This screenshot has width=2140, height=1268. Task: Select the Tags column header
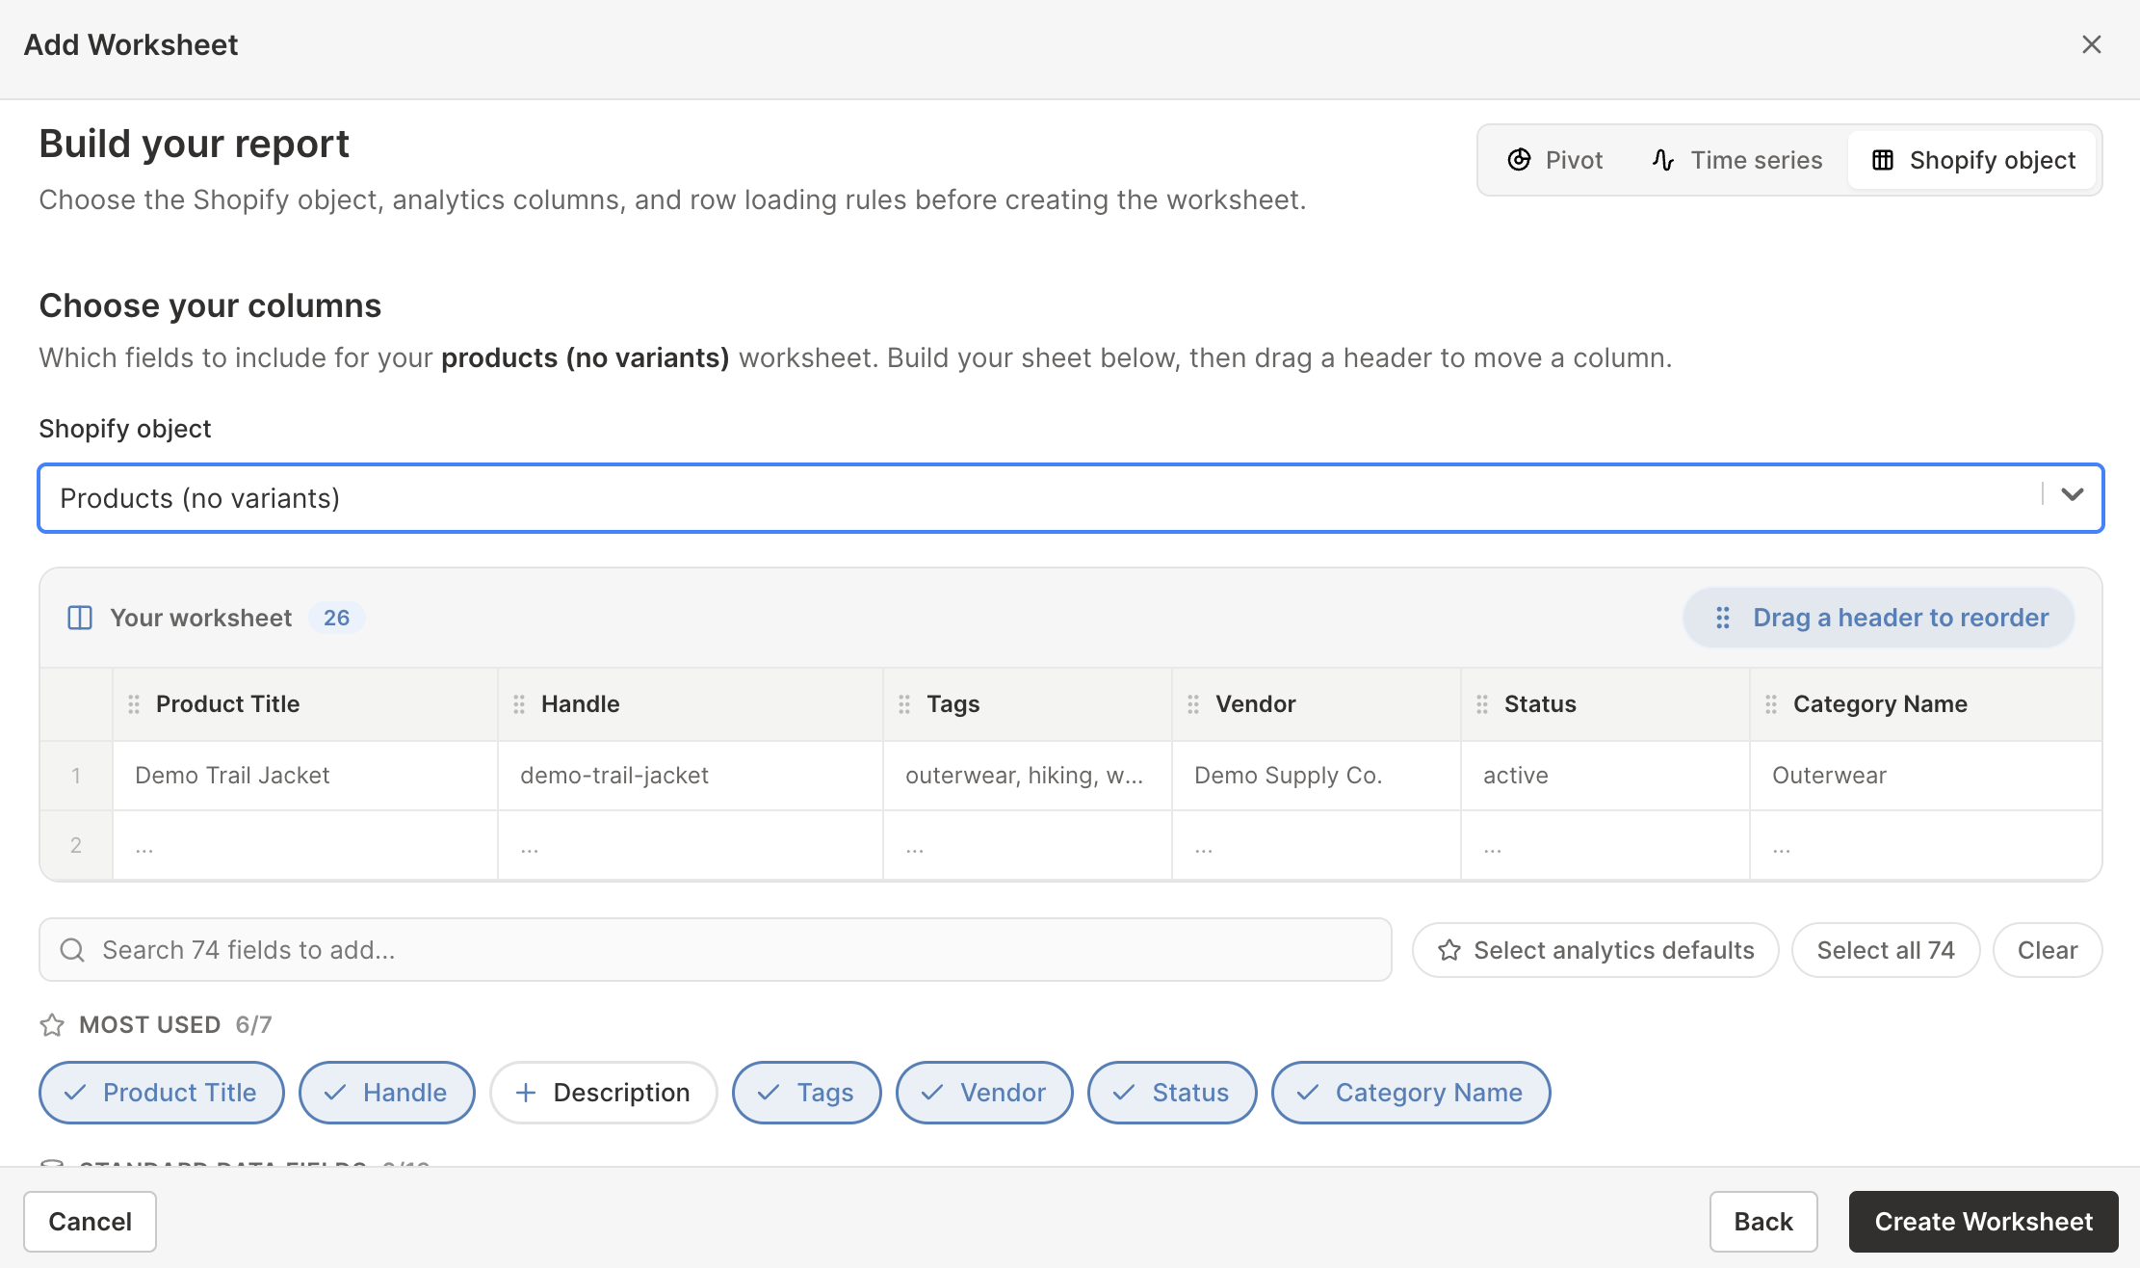(x=1028, y=704)
